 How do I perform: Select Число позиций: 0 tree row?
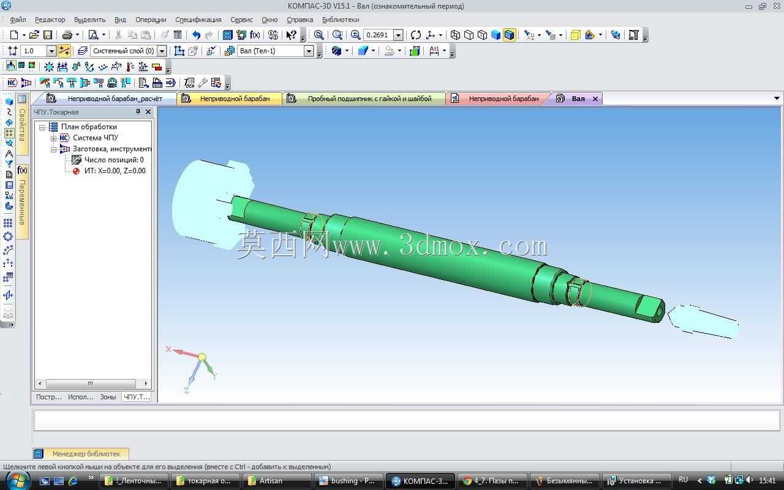coord(108,160)
